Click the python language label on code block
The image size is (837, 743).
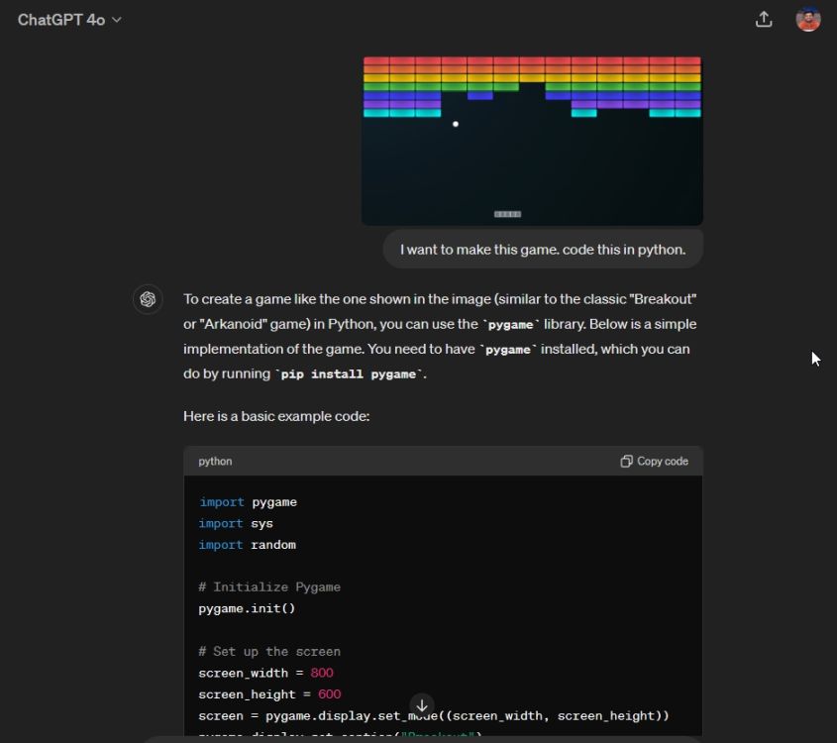(215, 462)
